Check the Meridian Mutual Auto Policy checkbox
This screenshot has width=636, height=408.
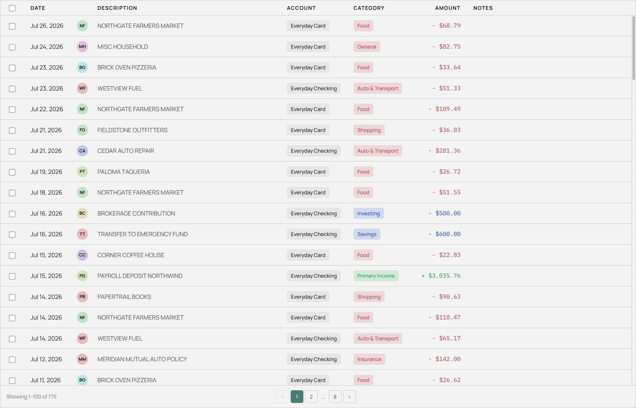point(12,359)
